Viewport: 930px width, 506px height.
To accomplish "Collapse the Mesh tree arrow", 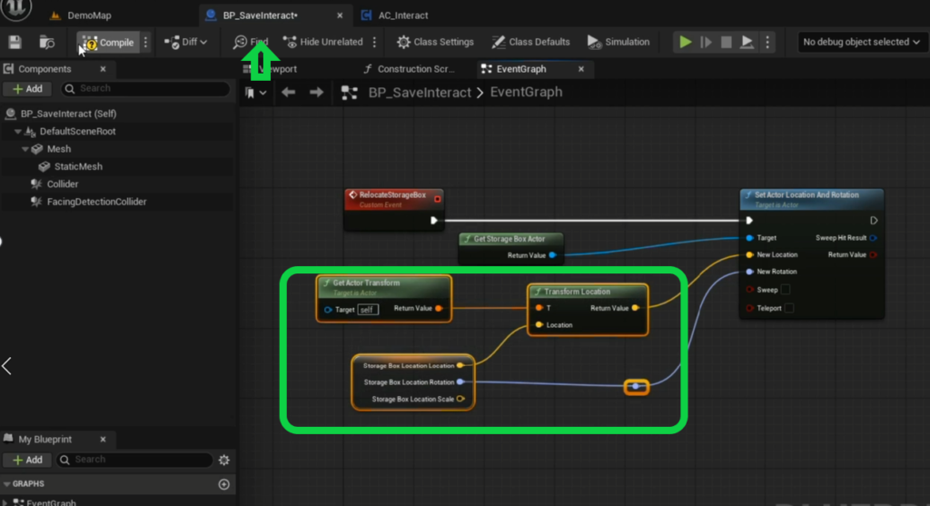I will click(x=25, y=149).
